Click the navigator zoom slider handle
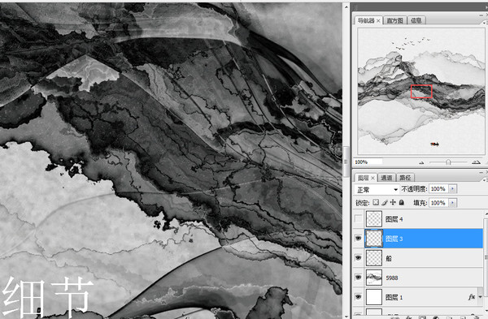The width and height of the screenshot is (488, 319). tap(448, 162)
